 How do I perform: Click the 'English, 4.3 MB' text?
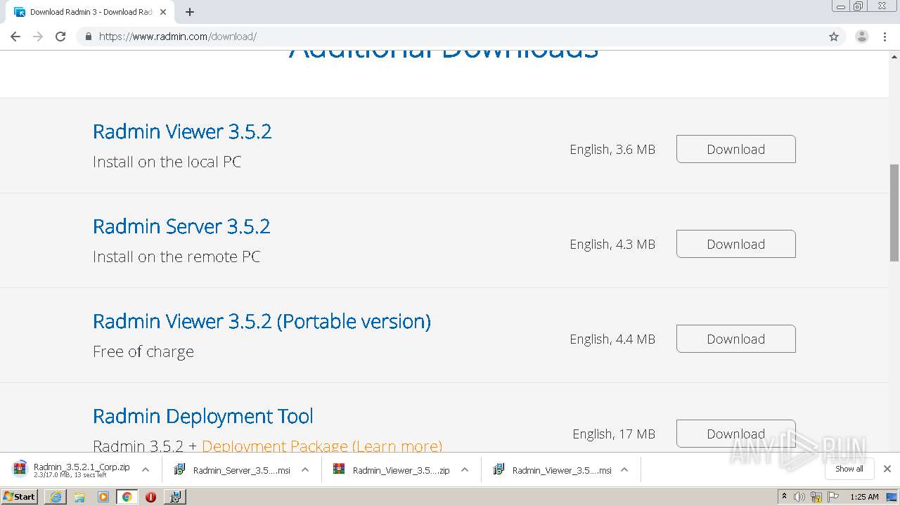(x=612, y=244)
